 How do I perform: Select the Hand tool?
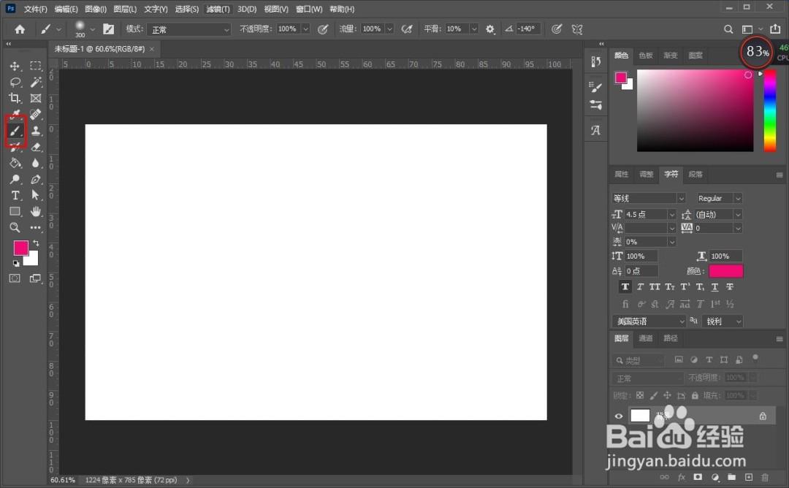(35, 211)
